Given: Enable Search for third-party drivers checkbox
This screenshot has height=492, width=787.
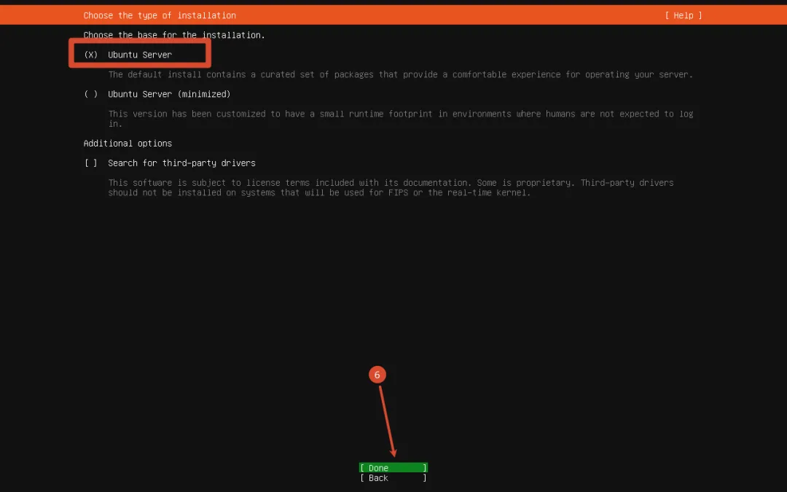Looking at the screenshot, I should point(170,163).
